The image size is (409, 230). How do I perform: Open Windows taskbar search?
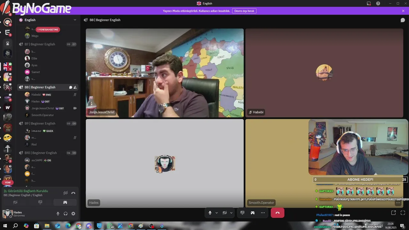point(15,226)
